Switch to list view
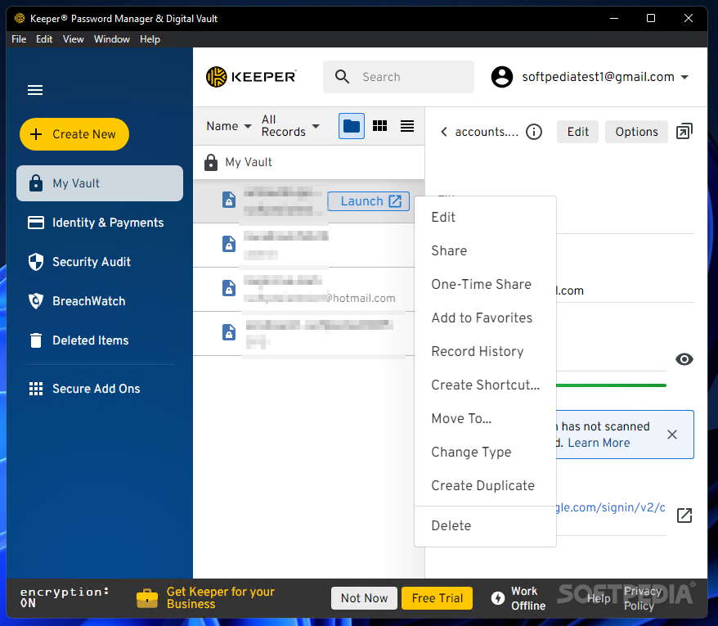 point(407,126)
